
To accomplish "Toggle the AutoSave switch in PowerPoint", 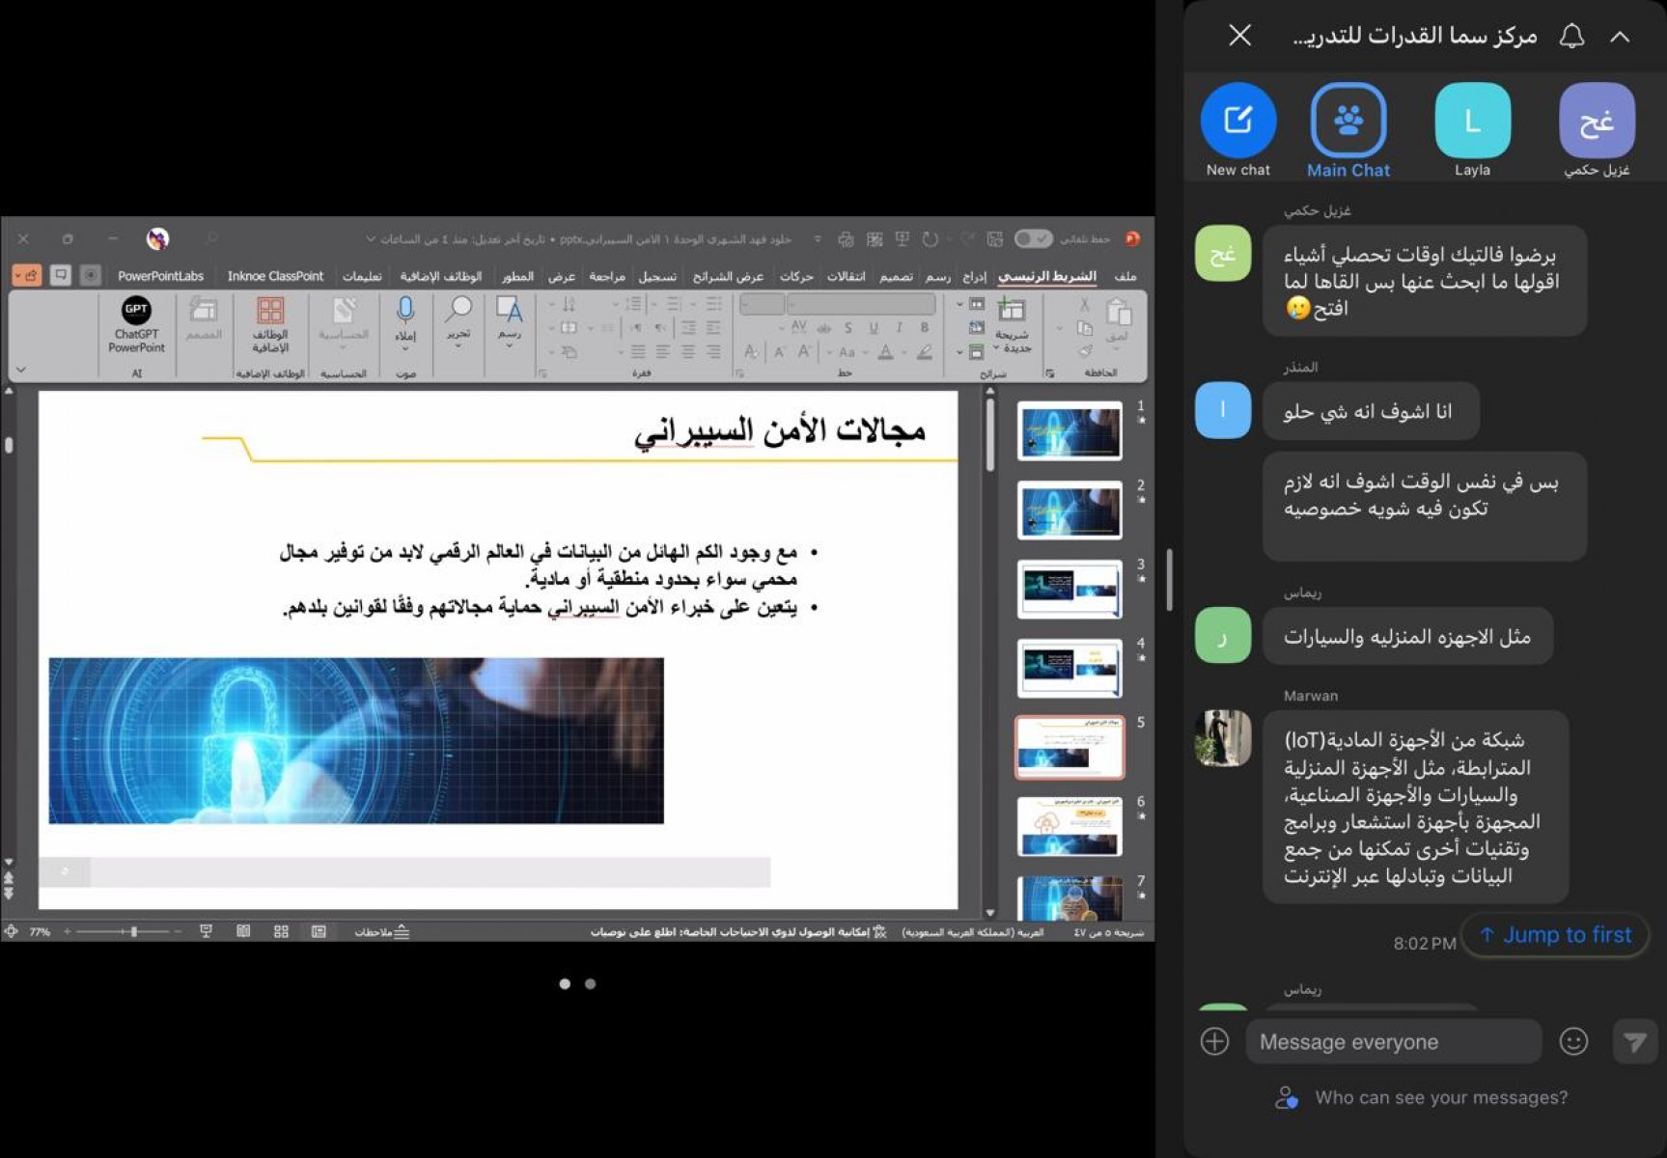I will (1032, 238).
